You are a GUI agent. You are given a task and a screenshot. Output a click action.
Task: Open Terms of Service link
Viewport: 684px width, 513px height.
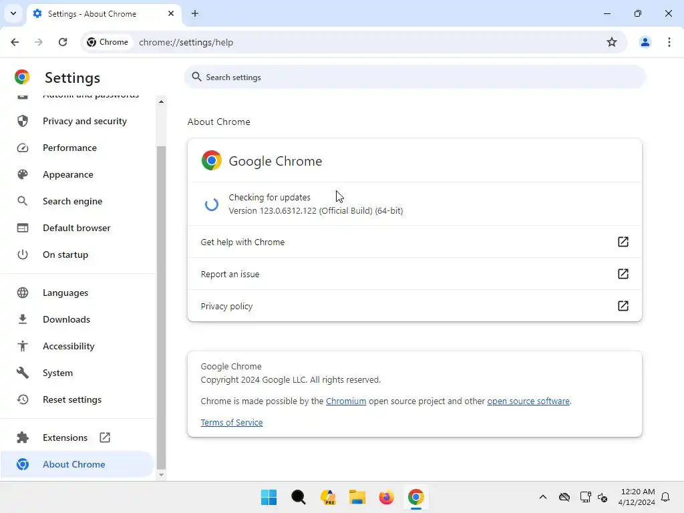232,422
